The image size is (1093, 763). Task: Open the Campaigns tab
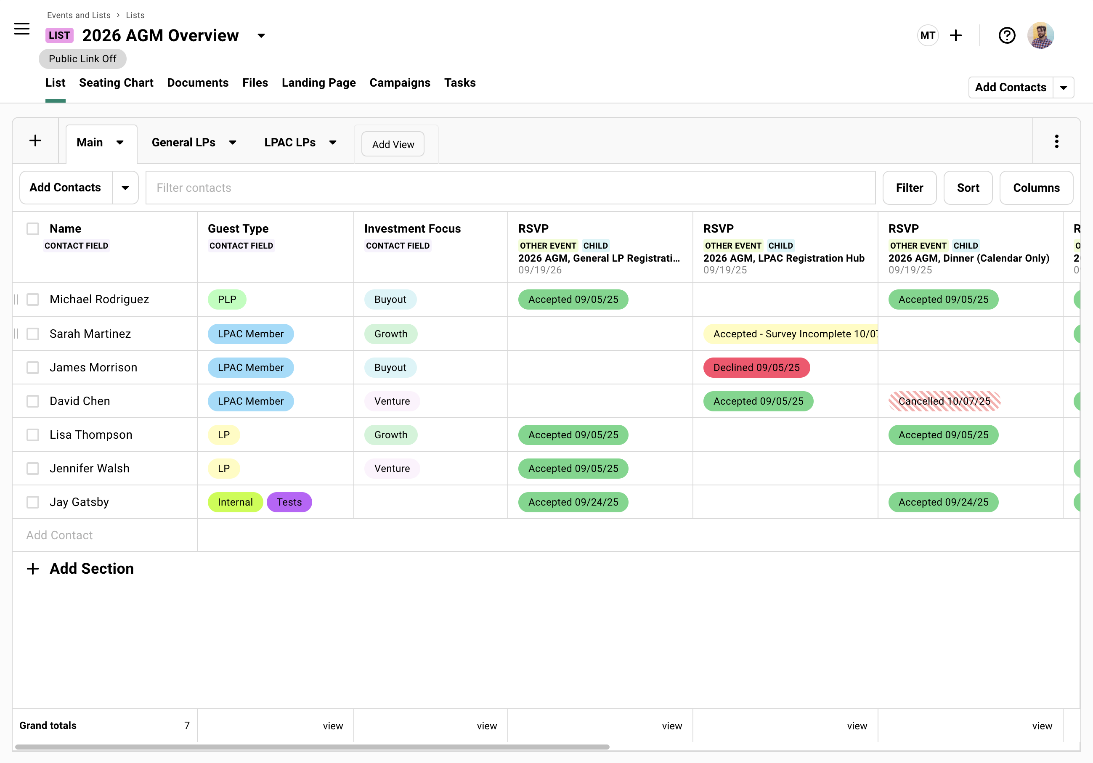pyautogui.click(x=399, y=82)
